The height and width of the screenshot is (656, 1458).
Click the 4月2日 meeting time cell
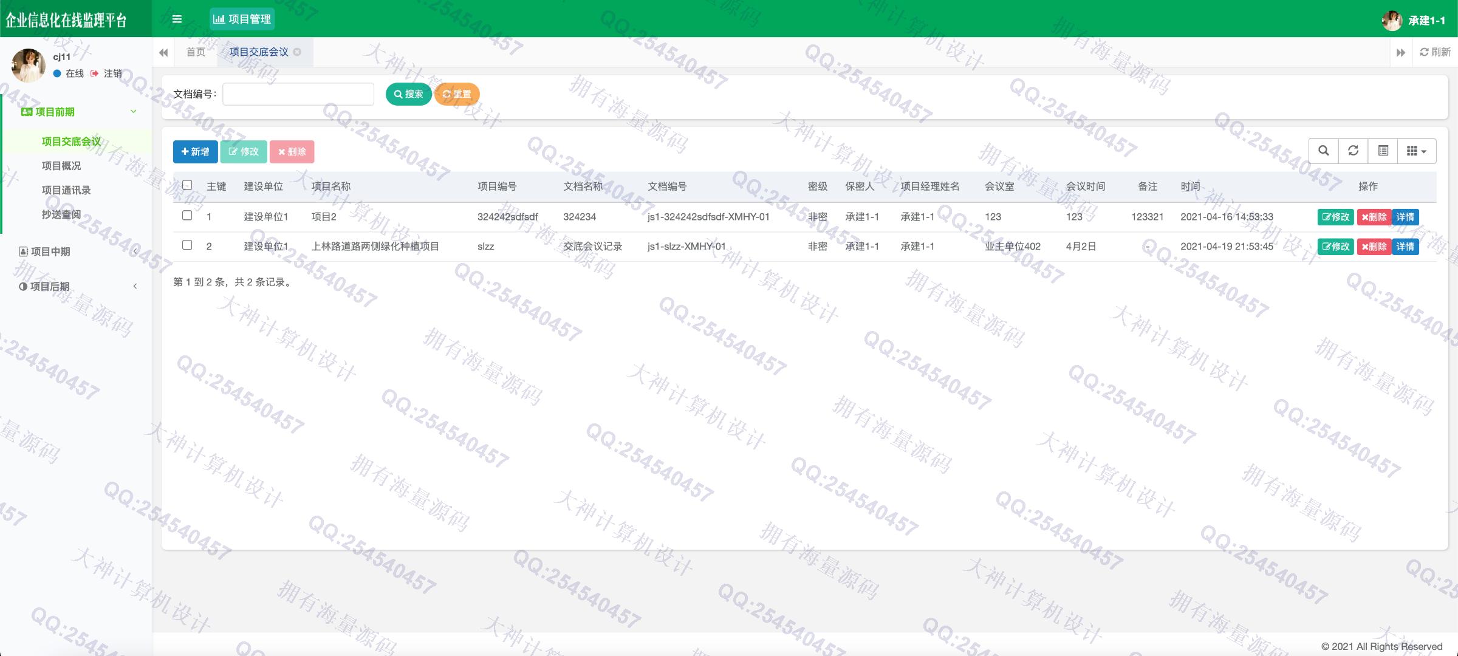pyautogui.click(x=1081, y=247)
